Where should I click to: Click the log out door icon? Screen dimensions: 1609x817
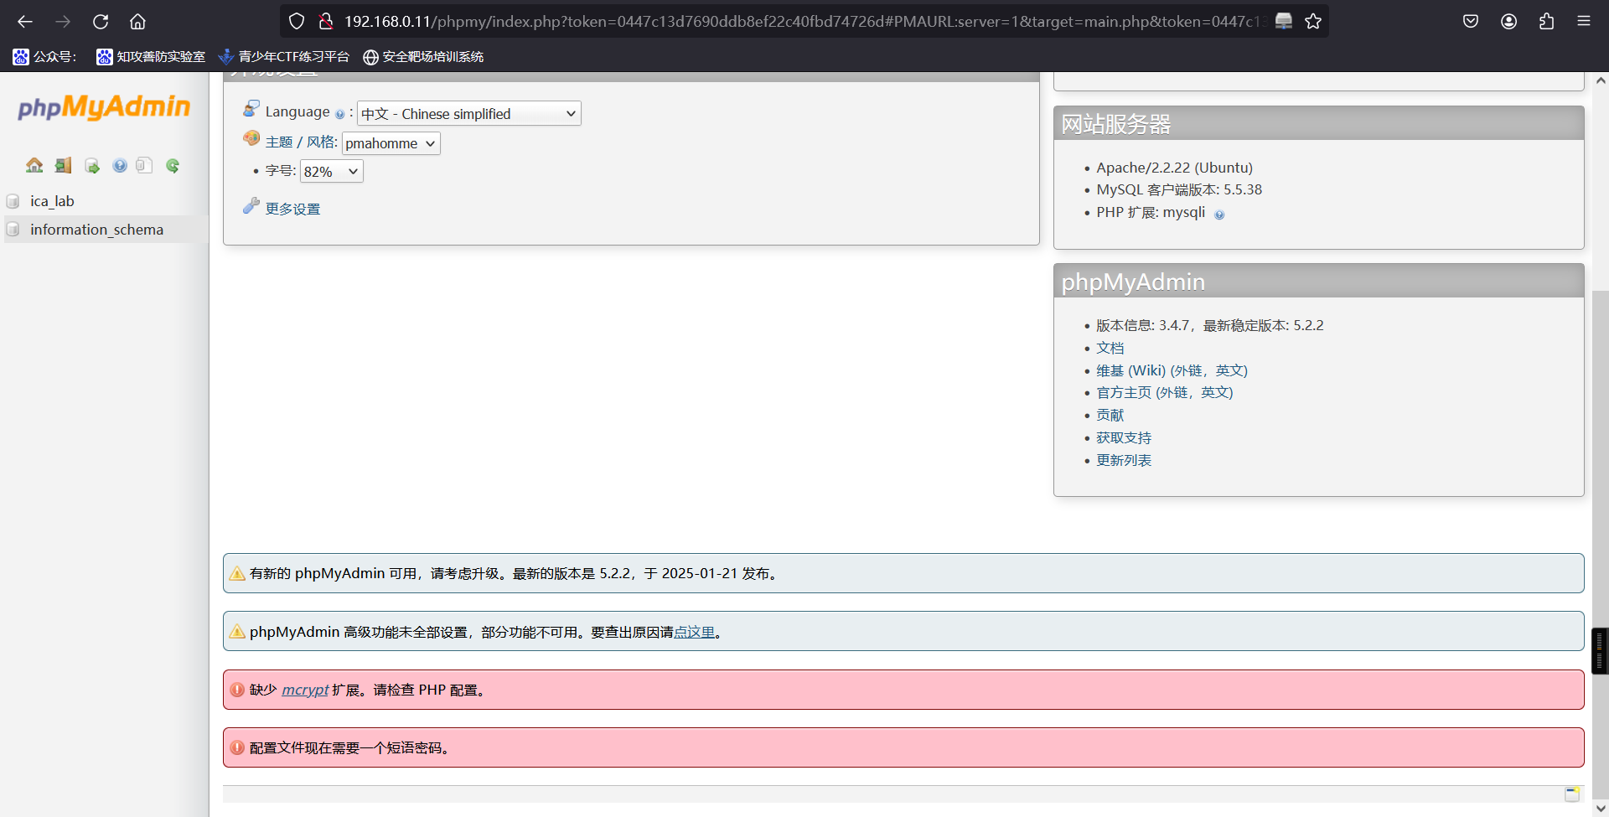(x=63, y=165)
